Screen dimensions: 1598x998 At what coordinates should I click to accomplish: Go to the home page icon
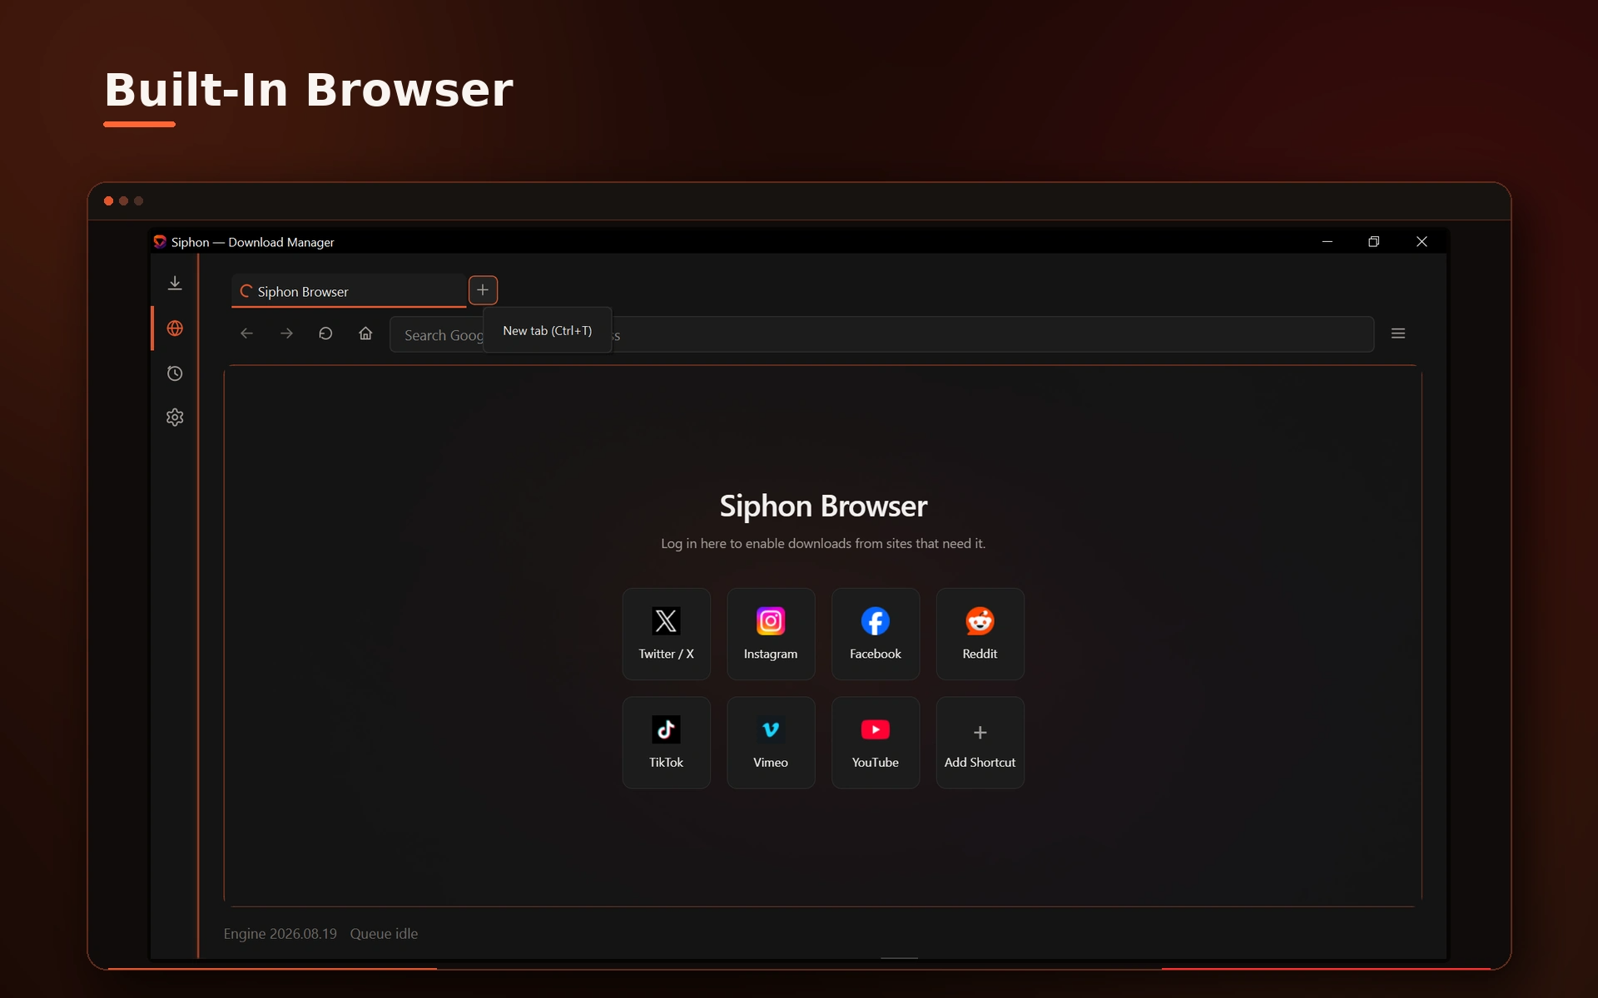coord(365,333)
